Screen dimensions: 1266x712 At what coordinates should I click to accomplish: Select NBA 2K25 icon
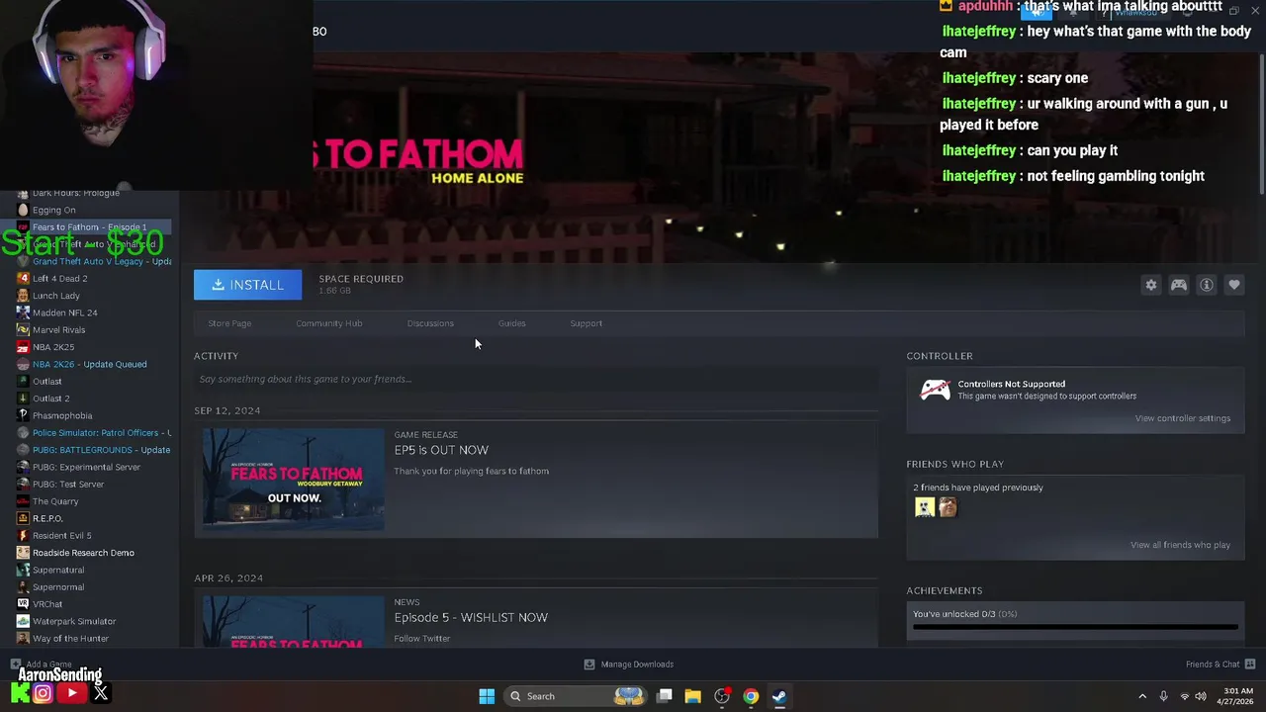tap(23, 347)
